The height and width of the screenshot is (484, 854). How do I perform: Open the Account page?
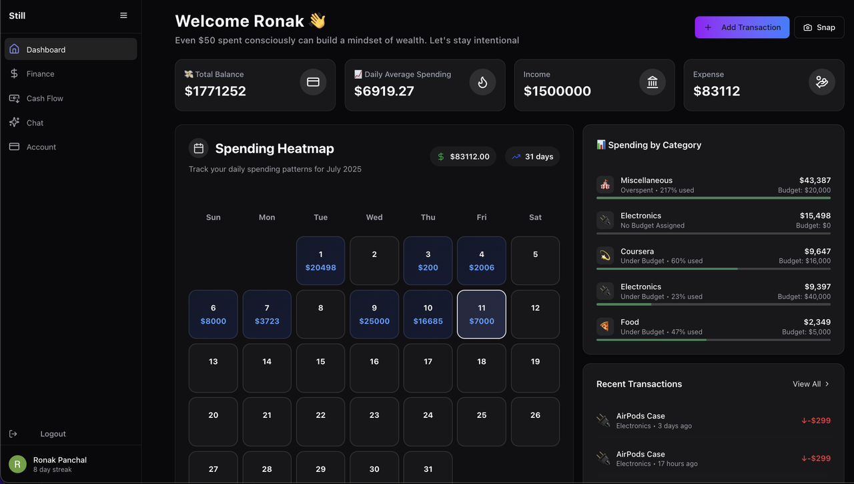[x=71, y=147]
